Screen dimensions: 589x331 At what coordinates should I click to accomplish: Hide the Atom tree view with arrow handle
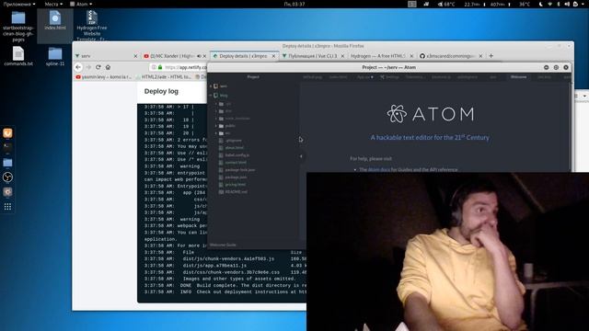point(301,156)
